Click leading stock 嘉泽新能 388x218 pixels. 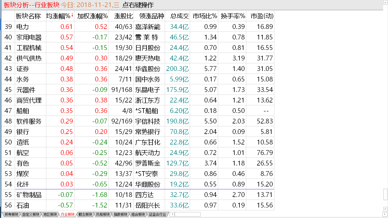coord(148,27)
